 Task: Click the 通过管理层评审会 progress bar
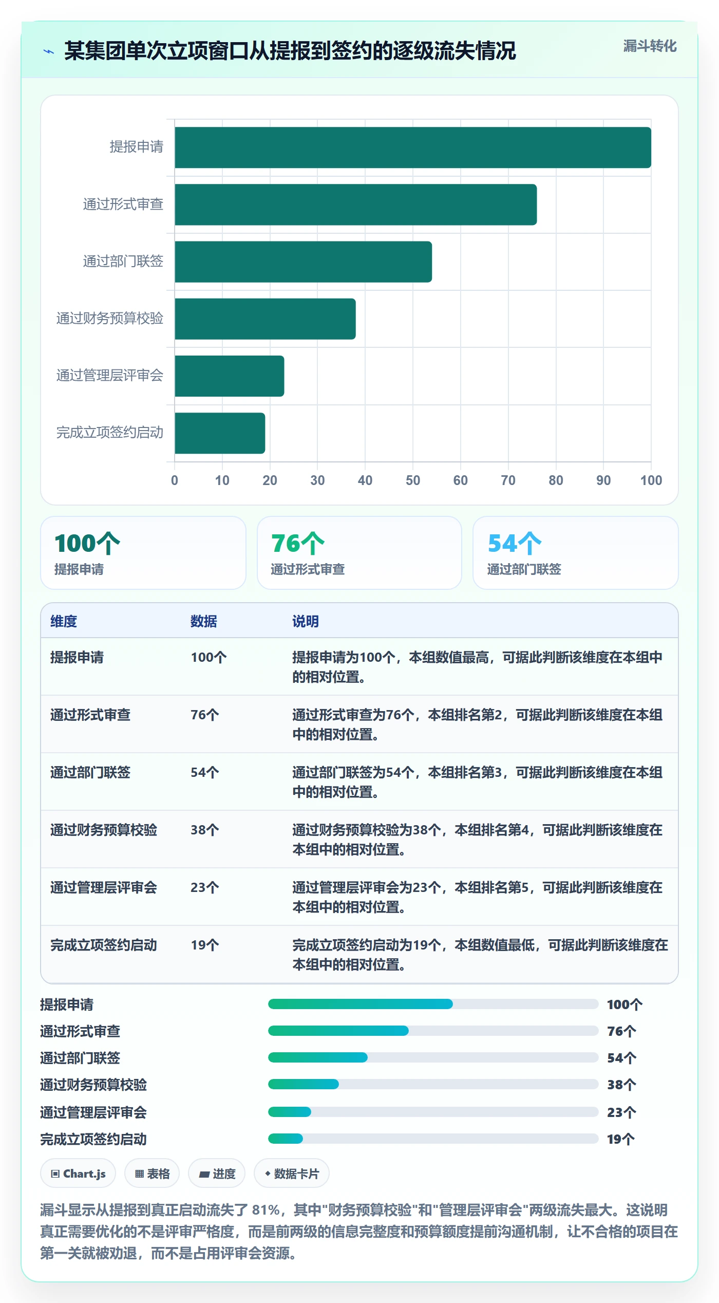click(x=433, y=1112)
